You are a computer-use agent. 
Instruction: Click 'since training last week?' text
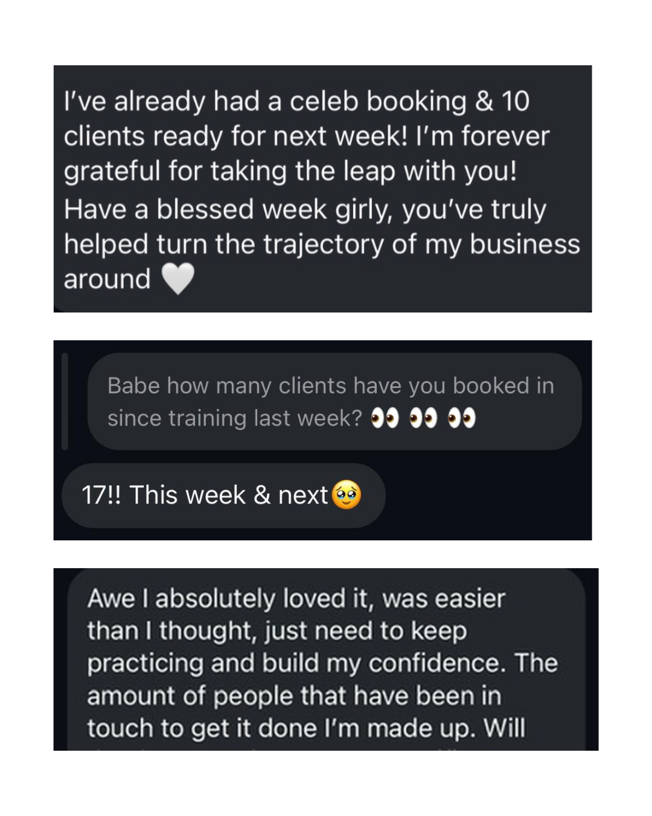click(x=235, y=418)
